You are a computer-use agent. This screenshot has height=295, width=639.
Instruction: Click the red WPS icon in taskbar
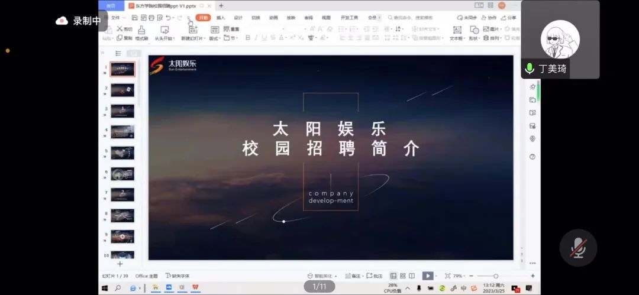(x=196, y=288)
